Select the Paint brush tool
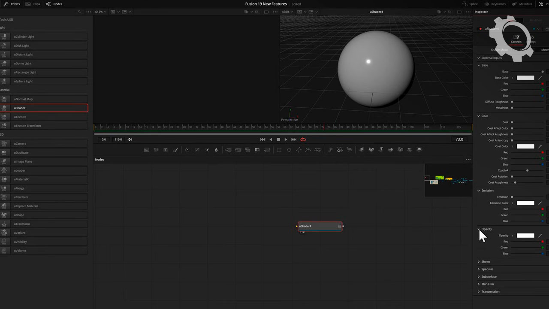 tap(175, 150)
